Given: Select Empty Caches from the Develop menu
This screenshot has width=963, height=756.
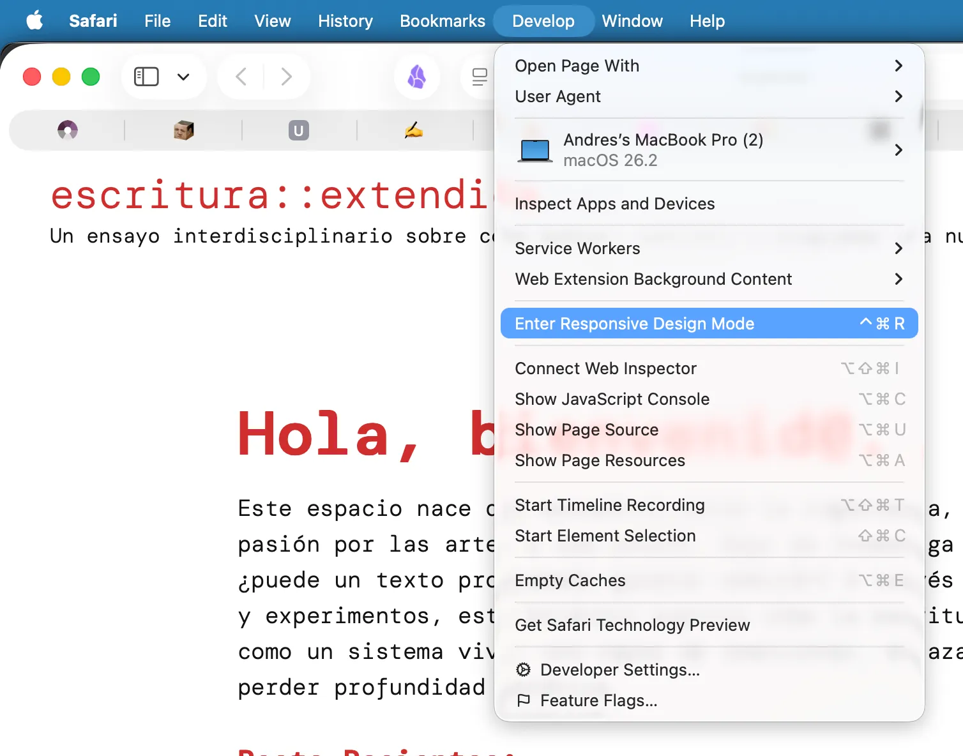Looking at the screenshot, I should [570, 580].
